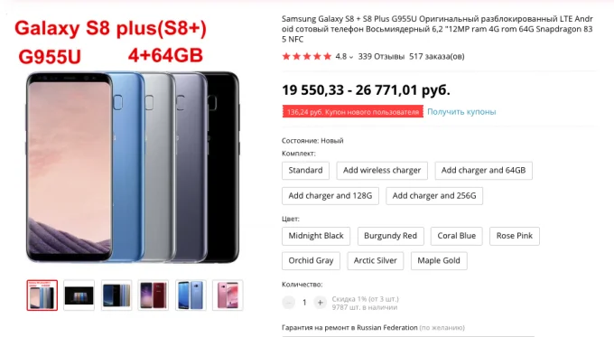
Task: Choose Burgundy Red color
Action: pyautogui.click(x=390, y=236)
